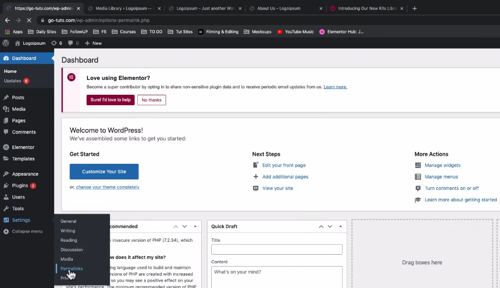The height and width of the screenshot is (288, 500).
Task: Open Elementor notice Learn more link
Action: click(x=335, y=87)
